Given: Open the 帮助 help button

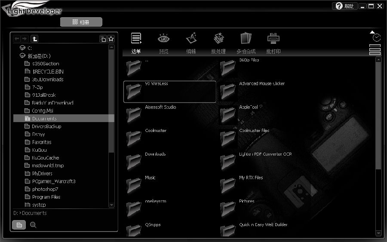Looking at the screenshot, I should coord(344,6).
